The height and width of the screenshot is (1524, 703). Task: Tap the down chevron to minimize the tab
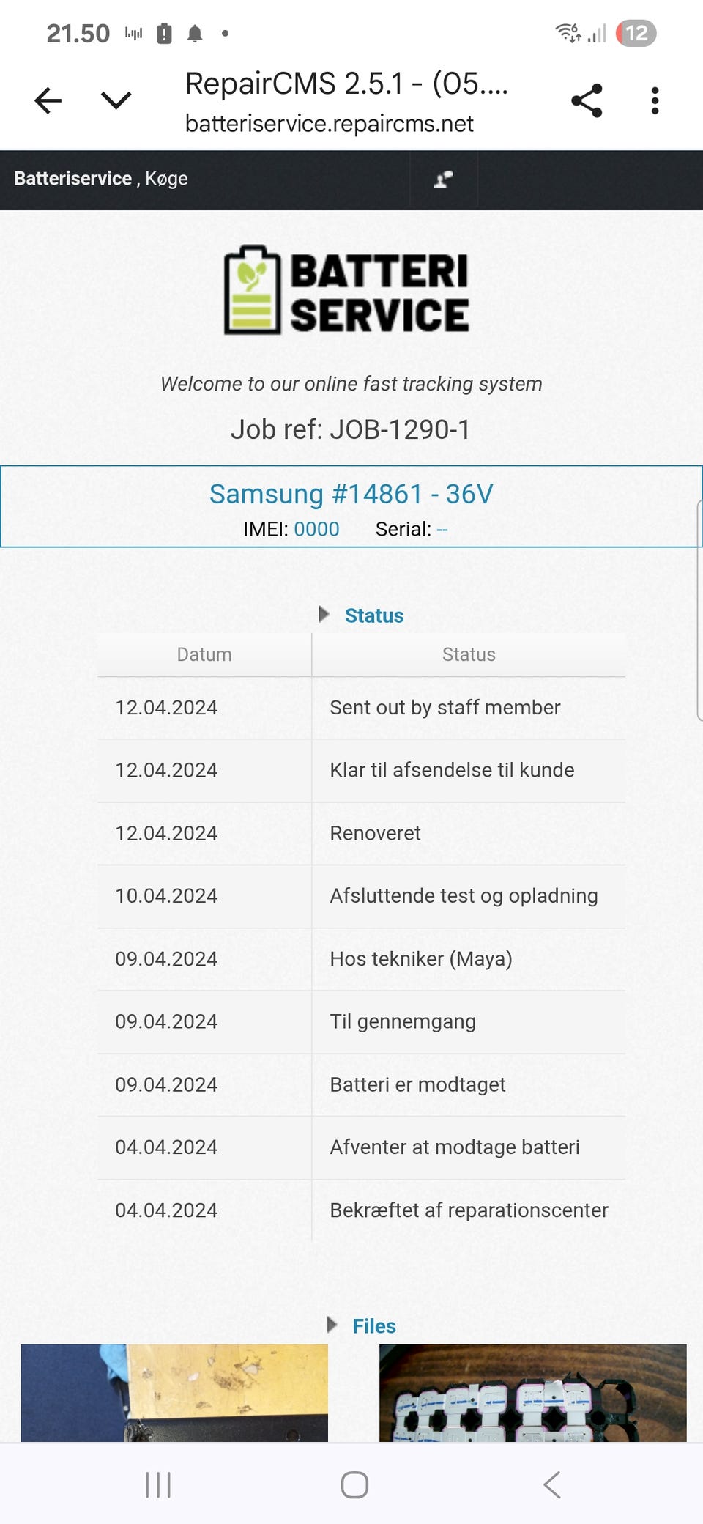click(x=116, y=100)
